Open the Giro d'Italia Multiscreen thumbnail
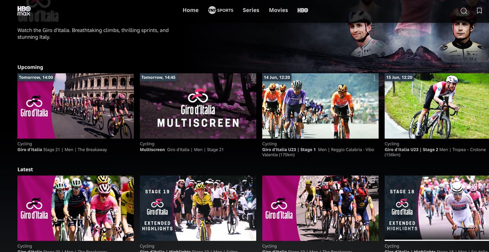489x252 pixels. point(198,106)
